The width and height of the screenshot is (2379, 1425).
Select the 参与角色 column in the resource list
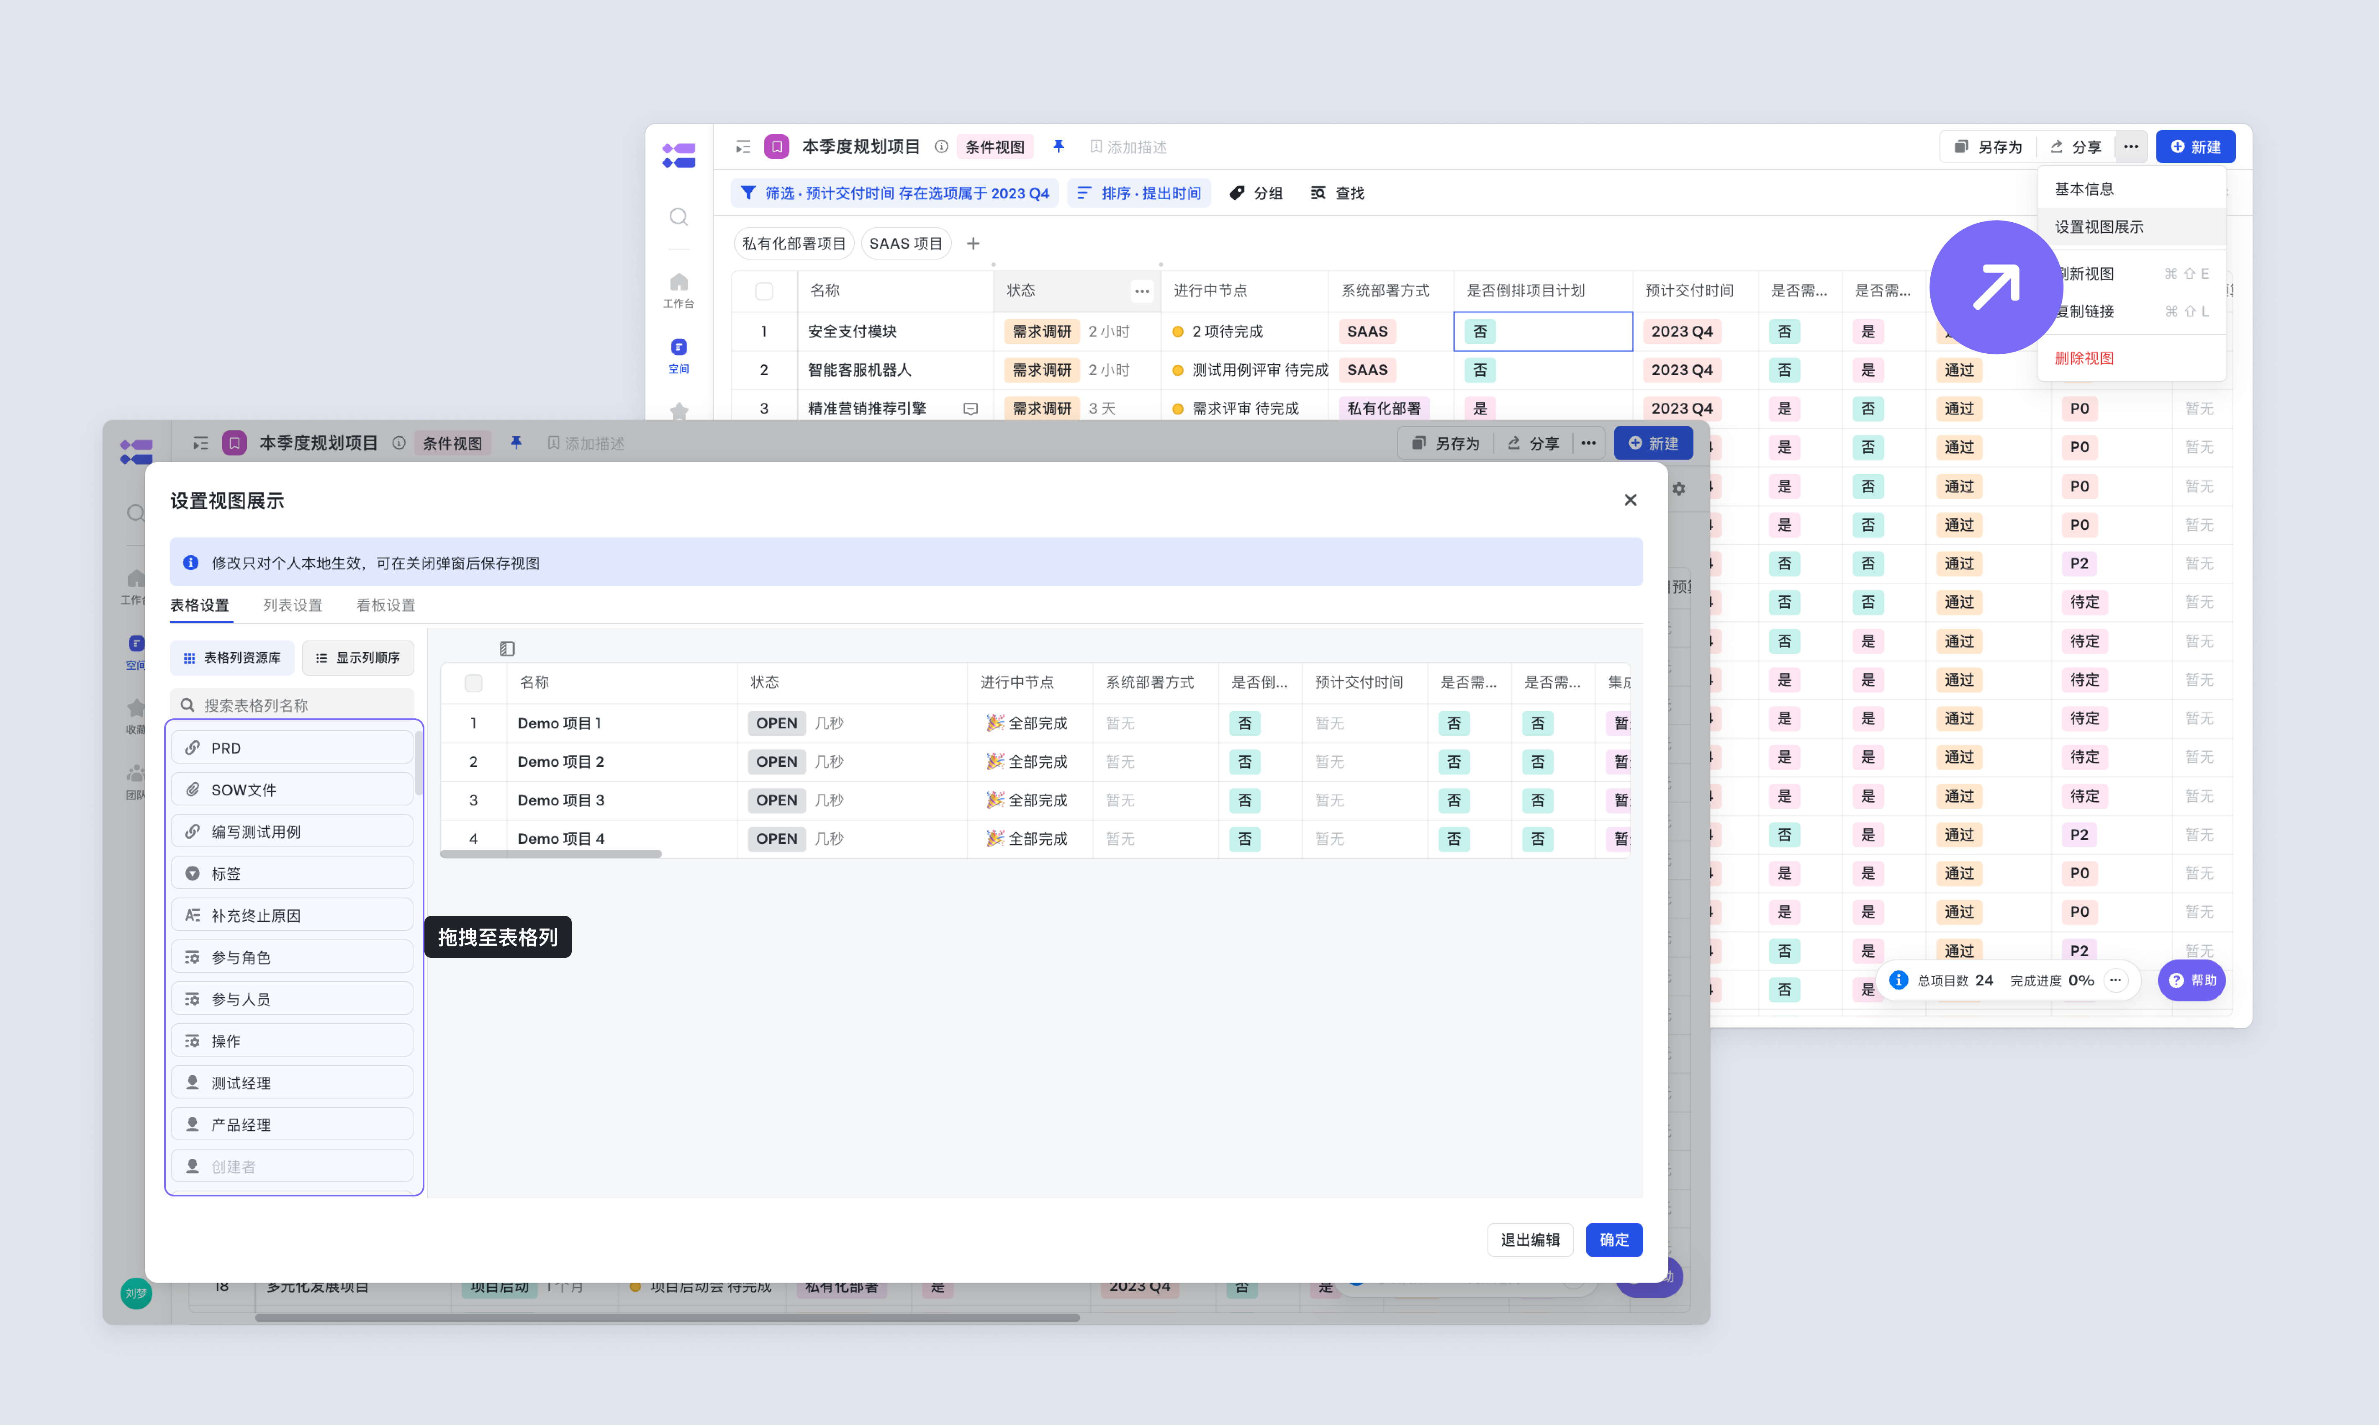point(292,957)
